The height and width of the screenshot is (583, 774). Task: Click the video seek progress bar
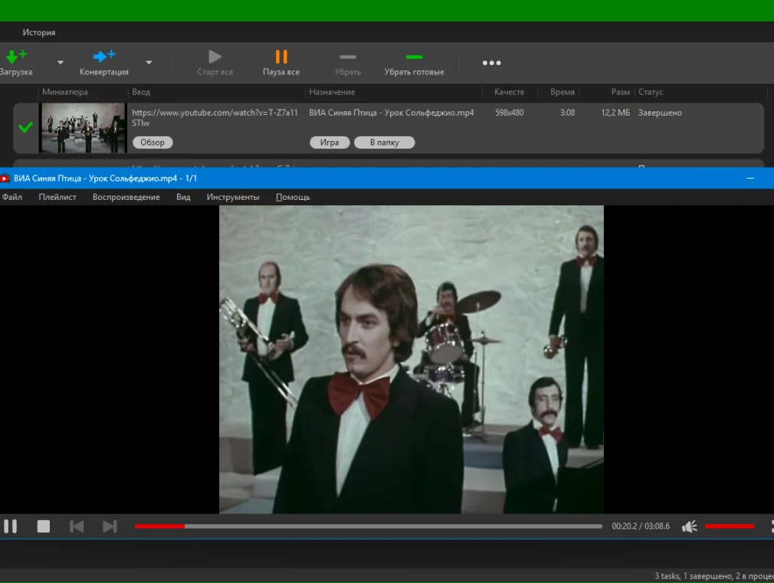point(368,526)
